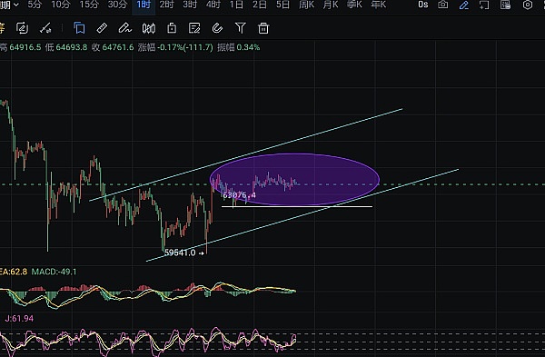Select the freehand brush pen tool
Viewport: 545px width, 357px height.
tap(124, 28)
